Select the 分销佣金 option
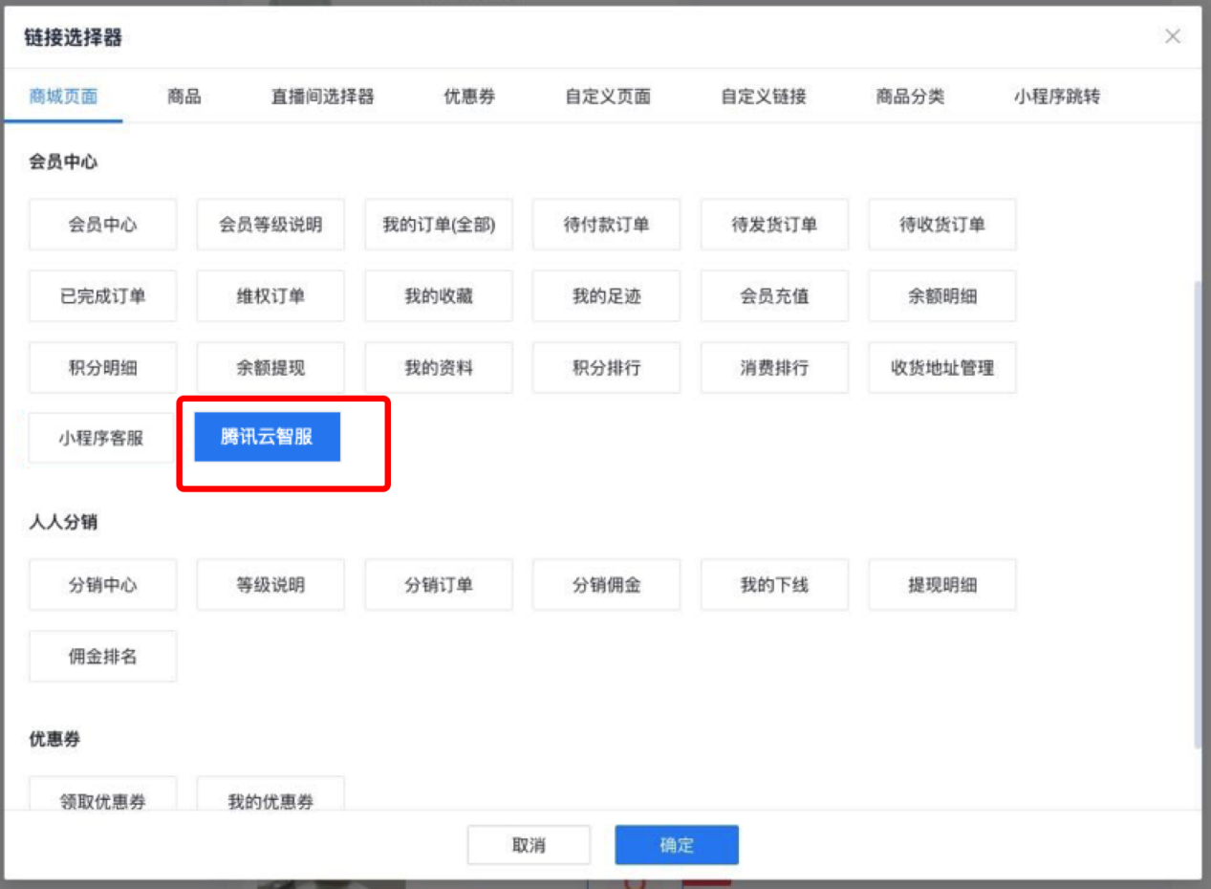Image resolution: width=1211 pixels, height=889 pixels. pos(606,585)
